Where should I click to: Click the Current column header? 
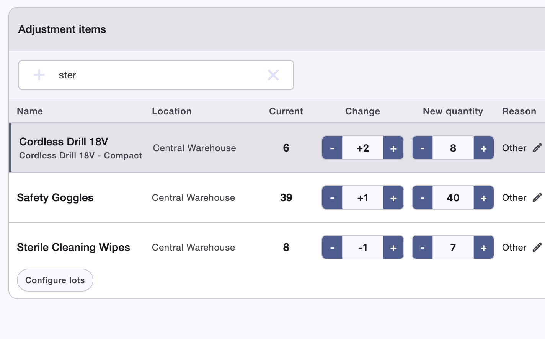tap(286, 111)
